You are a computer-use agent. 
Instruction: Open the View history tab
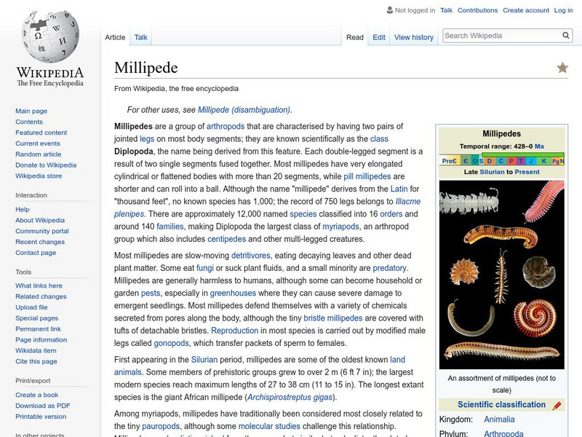pos(414,37)
